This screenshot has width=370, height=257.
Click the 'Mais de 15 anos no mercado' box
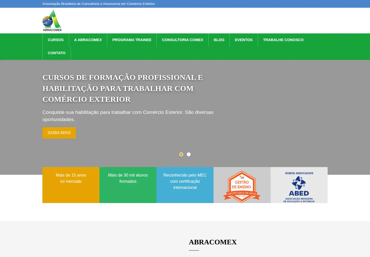coord(71,185)
